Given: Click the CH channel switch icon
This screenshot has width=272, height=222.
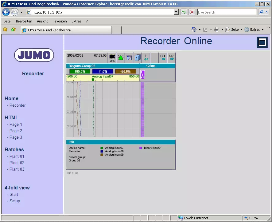Looking at the screenshot, I should [163, 58].
